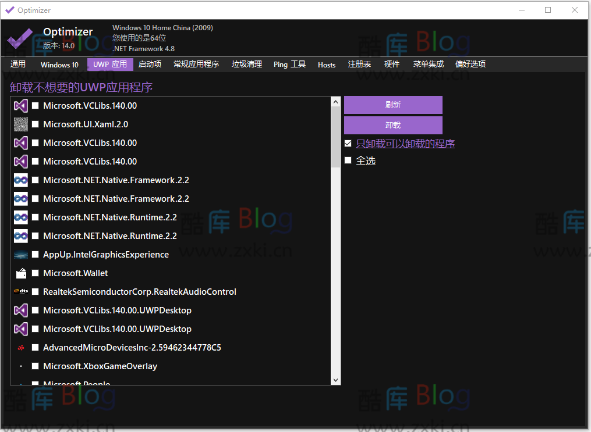Click the AdvancedMicroDevicesInc red AMD icon
Viewport: 591px width, 432px height.
(20, 347)
